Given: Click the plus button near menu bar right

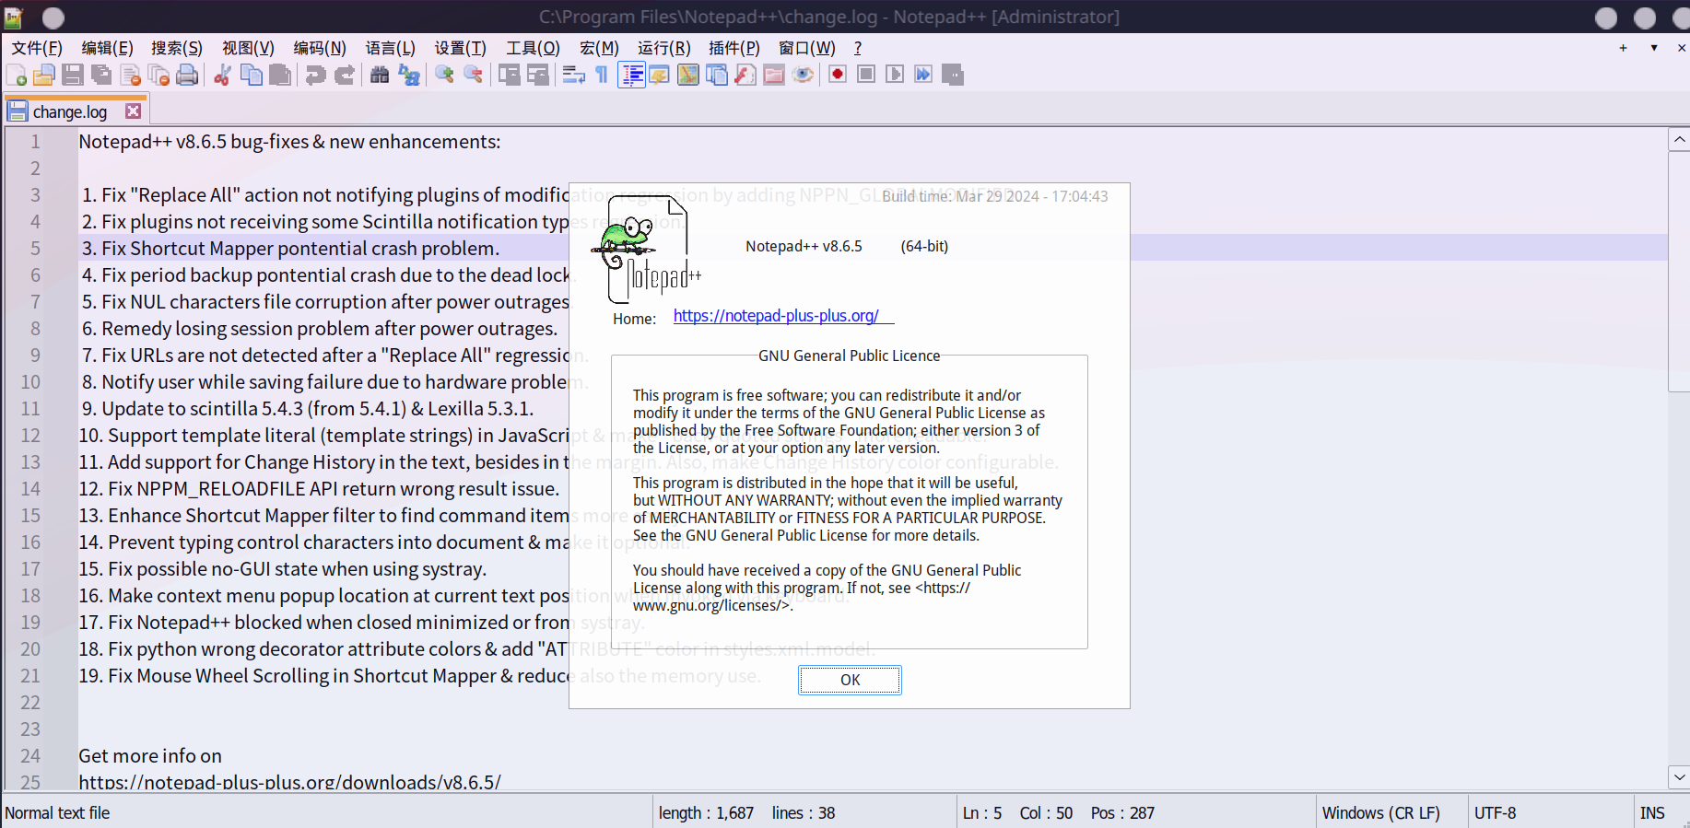Looking at the screenshot, I should coord(1623,48).
